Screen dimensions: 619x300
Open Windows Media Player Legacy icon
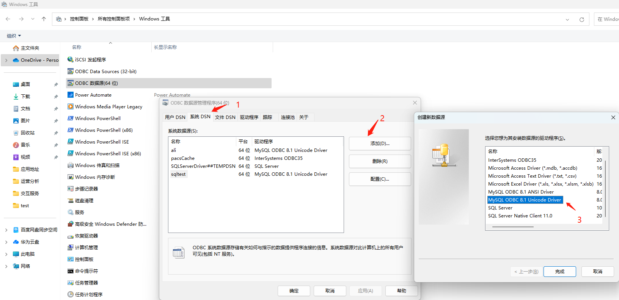click(70, 106)
